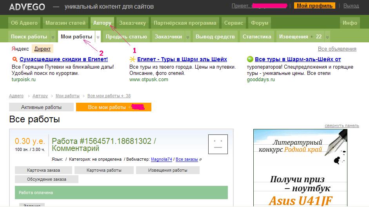This screenshot has width=369, height=207.
Task: Open Заказчики submenu item
Action: pos(168,37)
